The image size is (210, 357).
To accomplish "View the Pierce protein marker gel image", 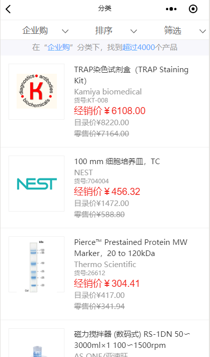I will pyautogui.click(x=37, y=264).
